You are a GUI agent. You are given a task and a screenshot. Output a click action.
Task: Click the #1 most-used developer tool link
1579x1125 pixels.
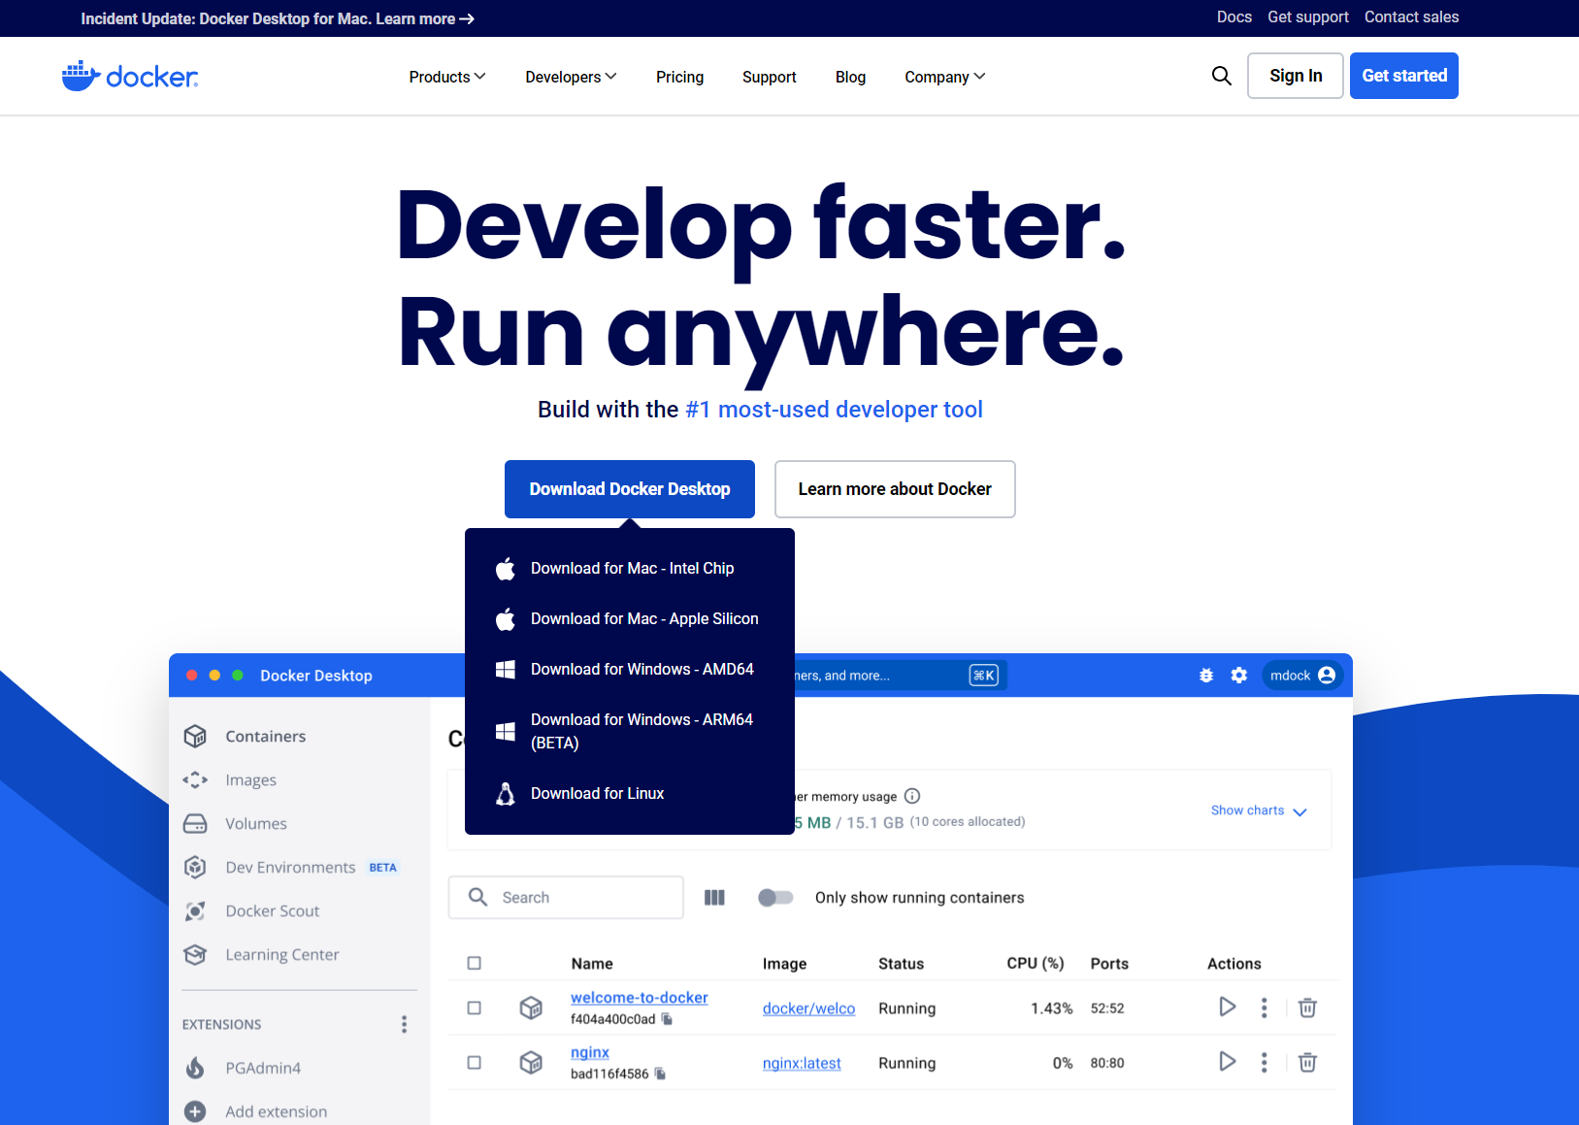point(834,410)
